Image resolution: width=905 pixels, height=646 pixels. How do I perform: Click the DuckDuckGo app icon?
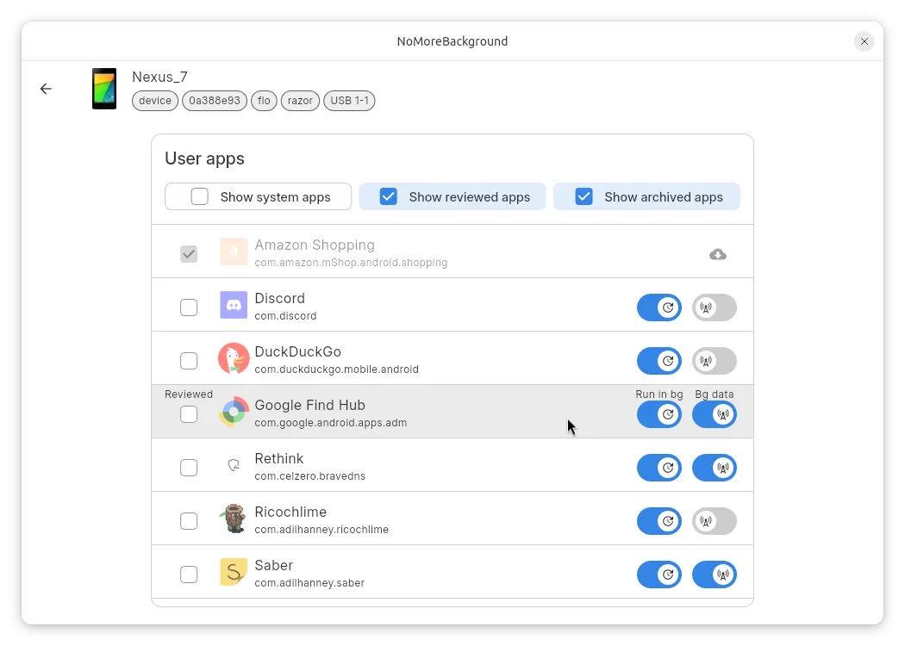234,359
